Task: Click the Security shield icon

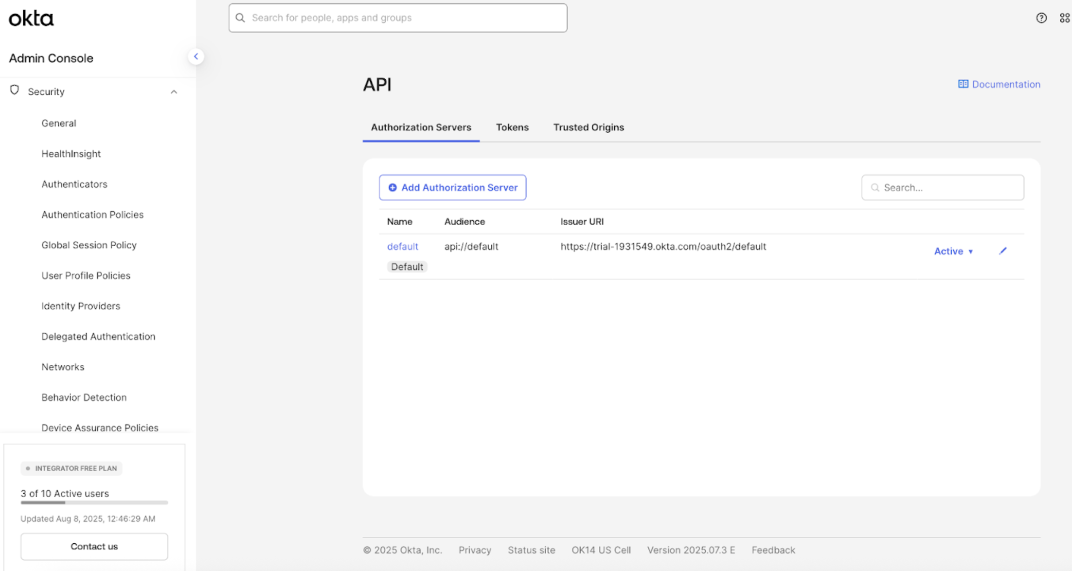Action: (x=15, y=90)
